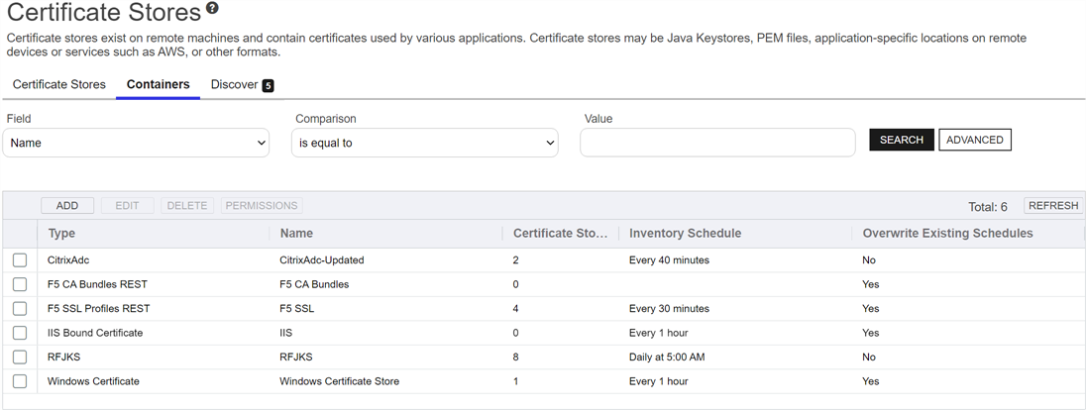The width and height of the screenshot is (1086, 410).
Task: Select the Containers tab
Action: [158, 84]
